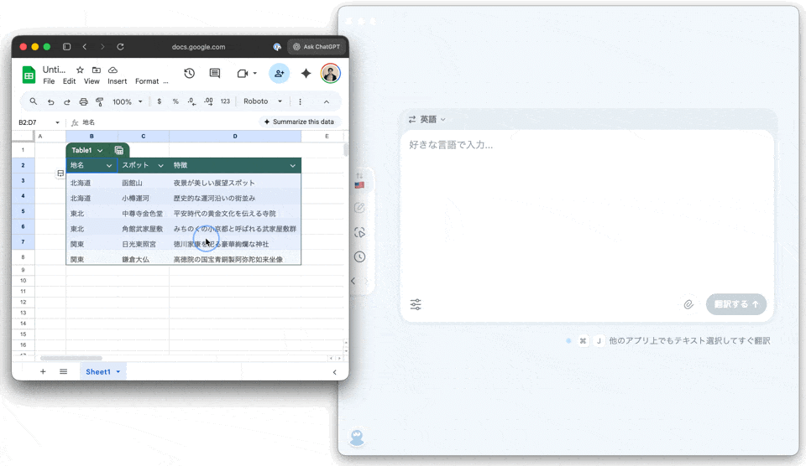
Task: Open the comments panel icon
Action: tap(215, 74)
